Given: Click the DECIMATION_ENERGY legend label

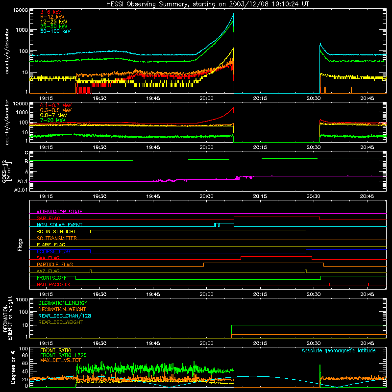Looking at the screenshot, I should (63, 303).
